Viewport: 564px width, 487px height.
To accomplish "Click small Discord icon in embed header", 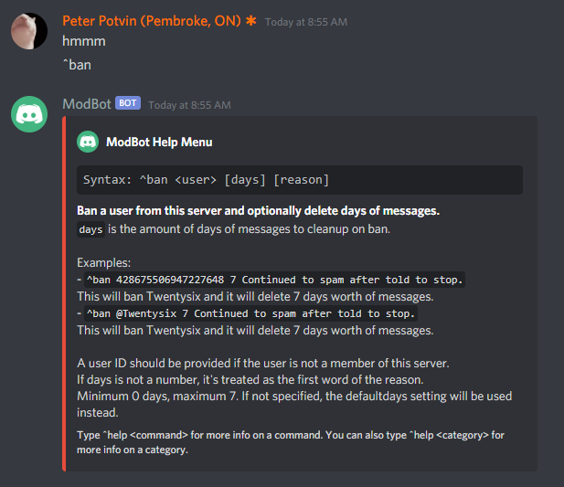I will click(88, 142).
